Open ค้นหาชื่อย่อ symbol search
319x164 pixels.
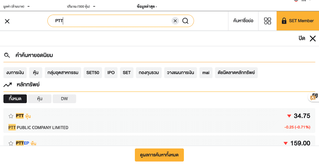(x=243, y=21)
